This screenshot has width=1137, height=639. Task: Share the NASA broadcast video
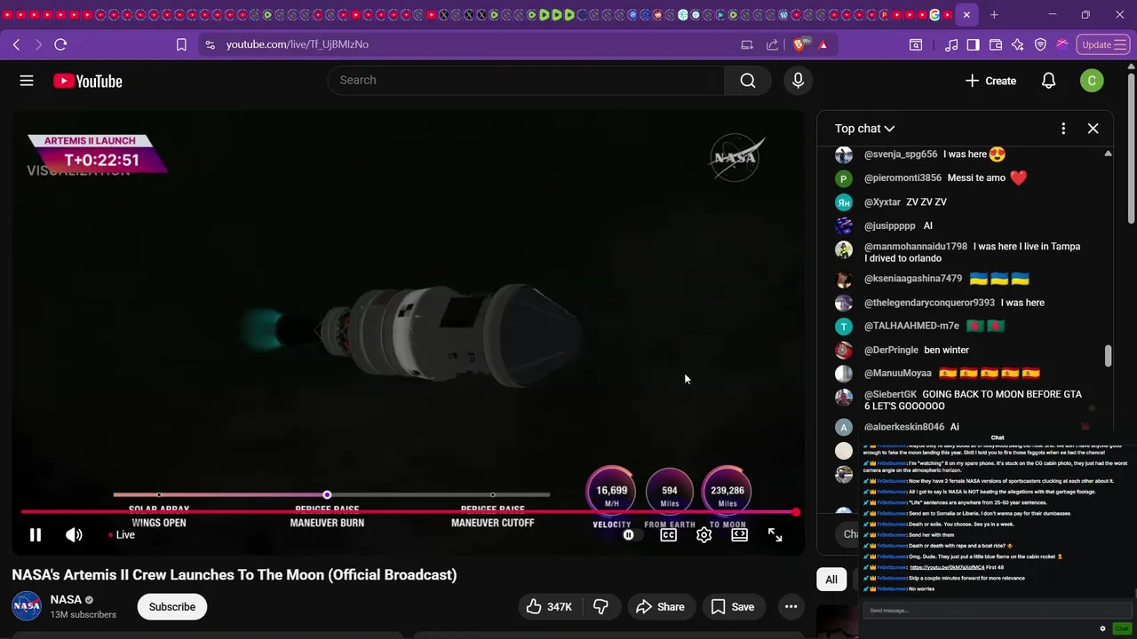pos(661,607)
